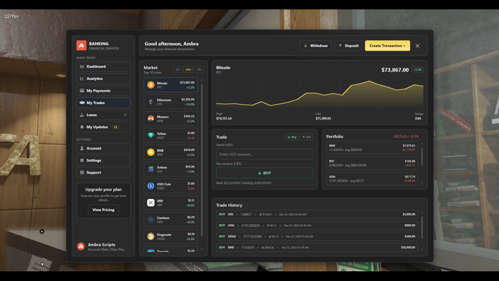
Task: Switch market timeframe to 1H
Action: pyautogui.click(x=177, y=70)
